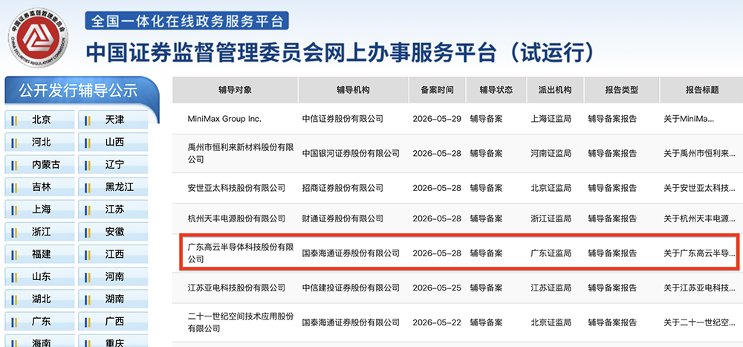
Task: Choose the 黑龙江 region button
Action: (113, 187)
